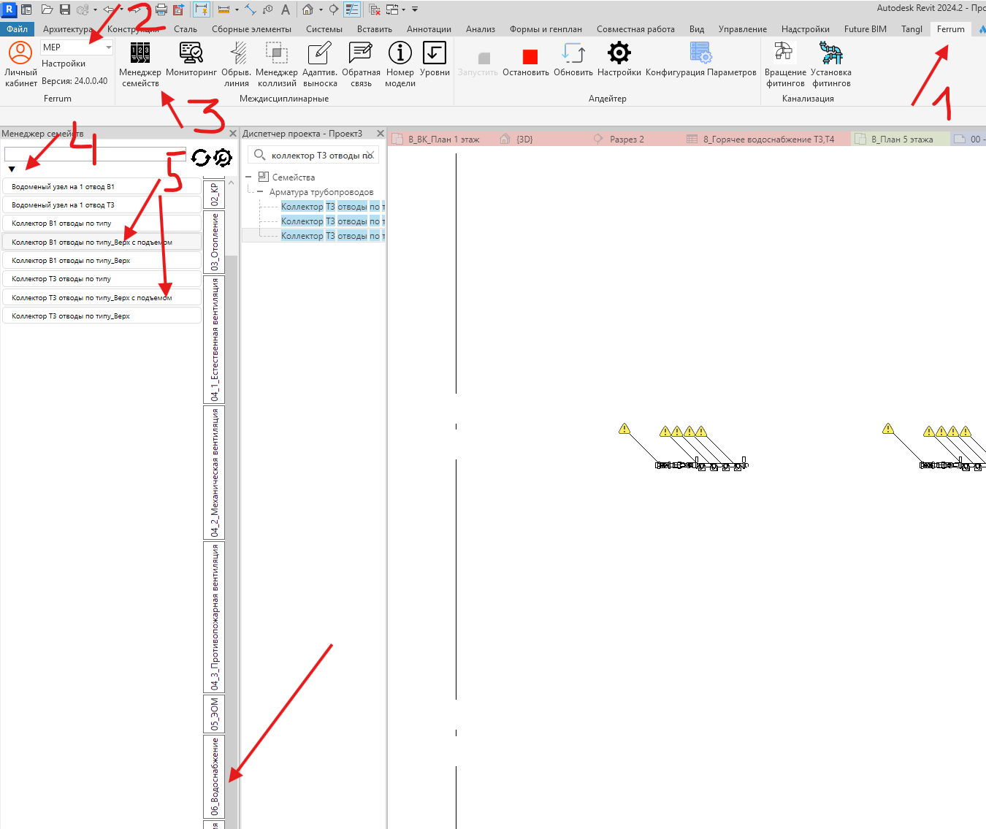Clear the project browser search text
986x829 pixels.
coord(370,155)
